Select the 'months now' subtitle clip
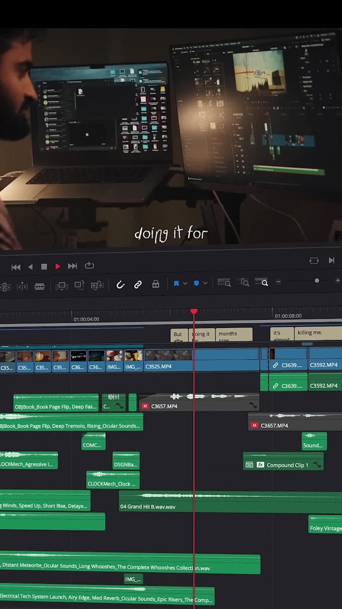The image size is (342, 609). coord(234,334)
